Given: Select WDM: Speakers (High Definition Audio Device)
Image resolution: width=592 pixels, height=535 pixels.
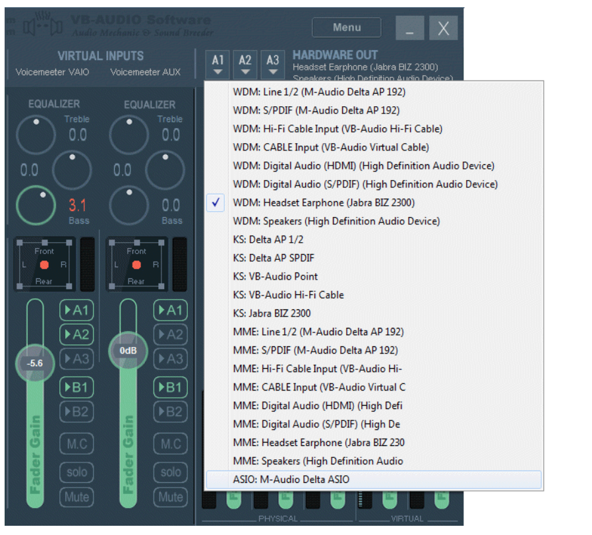Looking at the screenshot, I should [374, 222].
